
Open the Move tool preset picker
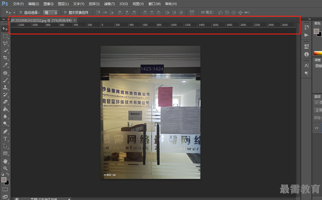(x=14, y=12)
